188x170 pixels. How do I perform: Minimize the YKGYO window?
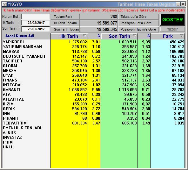pos(178,4)
